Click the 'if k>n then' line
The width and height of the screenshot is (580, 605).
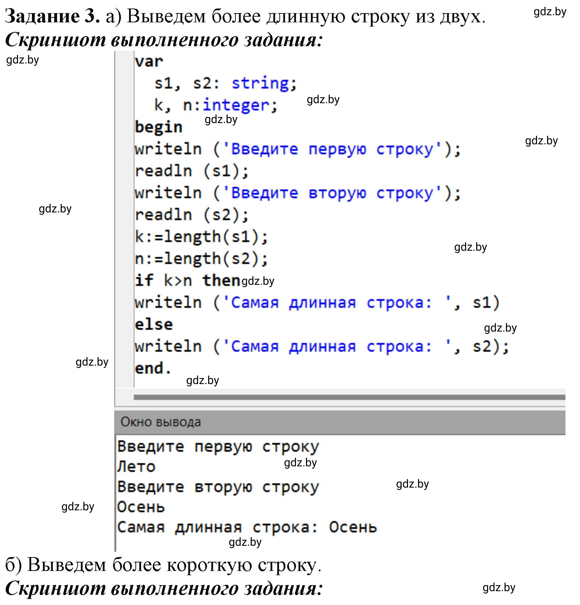[187, 281]
